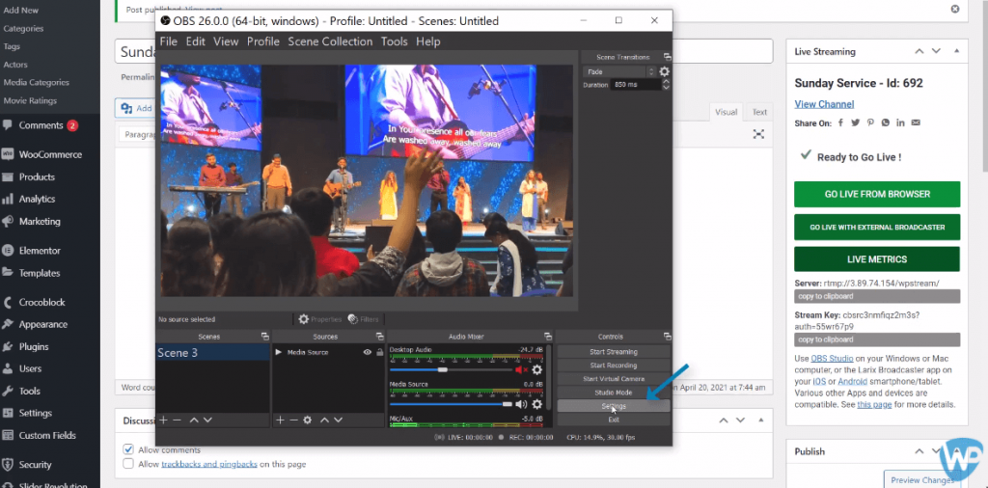The width and height of the screenshot is (988, 488).
Task: Open the Fade transition dropdown
Action: click(x=619, y=71)
